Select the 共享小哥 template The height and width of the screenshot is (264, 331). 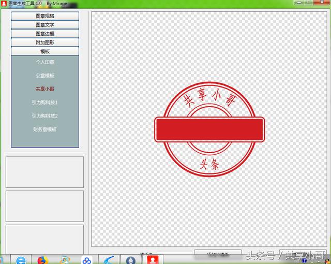point(45,89)
